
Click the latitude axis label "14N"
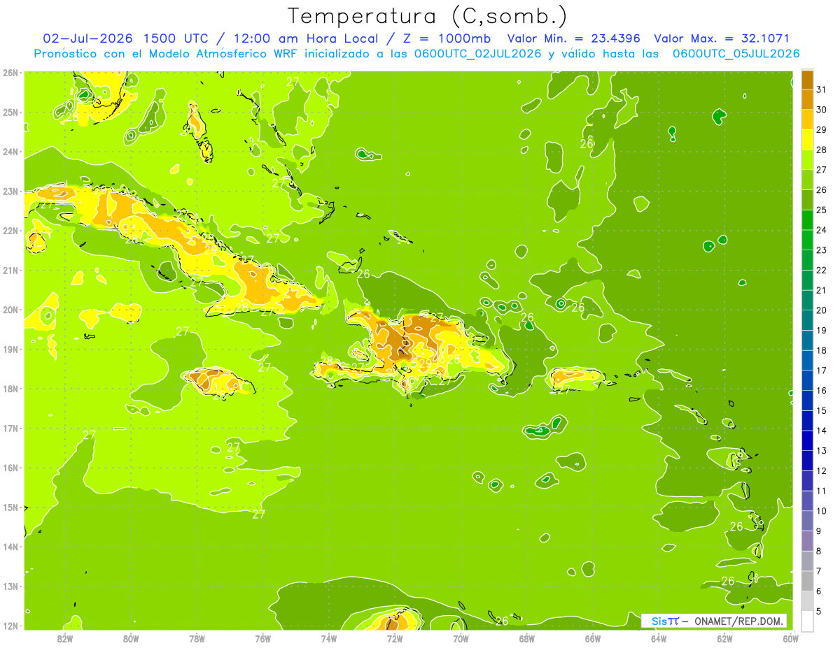[x=10, y=547]
